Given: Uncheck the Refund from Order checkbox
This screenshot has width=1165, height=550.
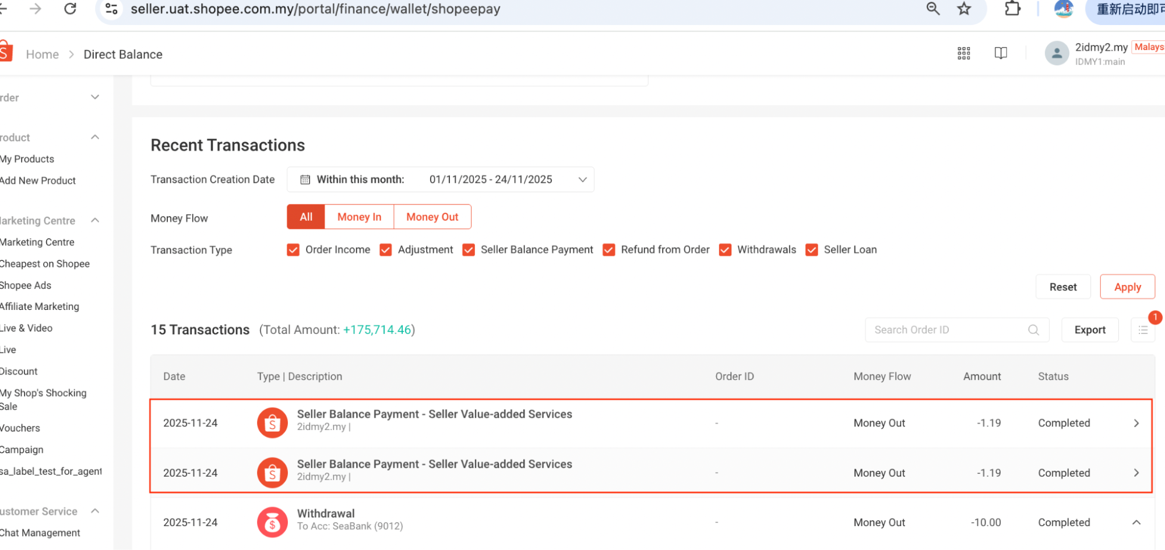Looking at the screenshot, I should (608, 250).
